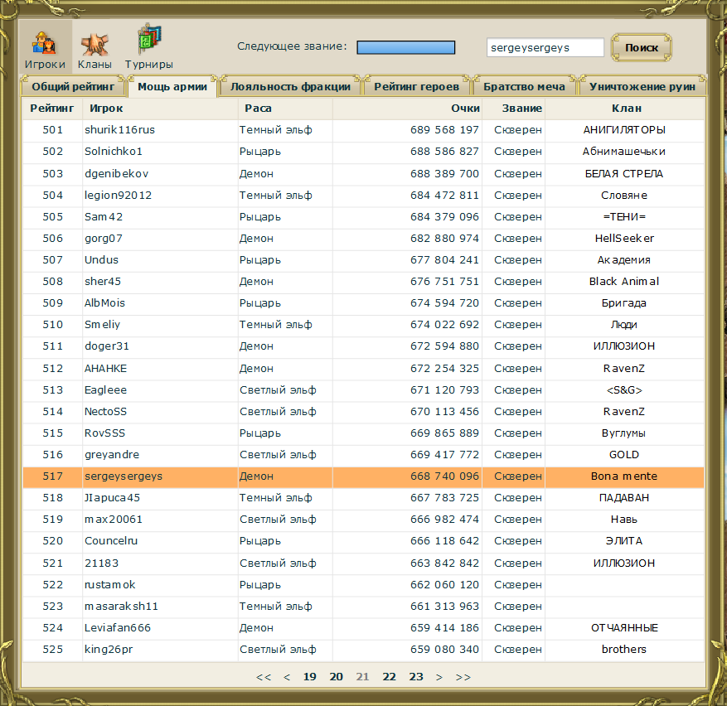Screen dimensions: 727x706
Task: Jump to last page with >> arrow
Action: point(463,677)
